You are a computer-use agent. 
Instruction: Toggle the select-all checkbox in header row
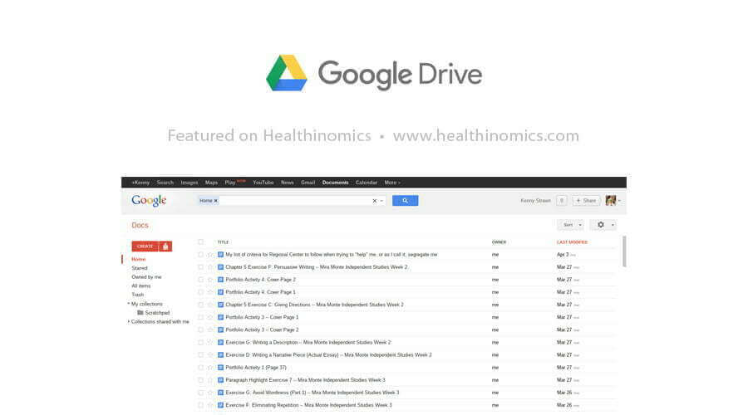200,242
